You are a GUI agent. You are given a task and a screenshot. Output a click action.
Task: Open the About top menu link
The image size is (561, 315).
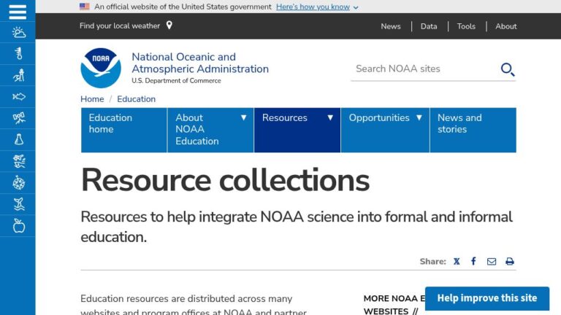tap(506, 26)
